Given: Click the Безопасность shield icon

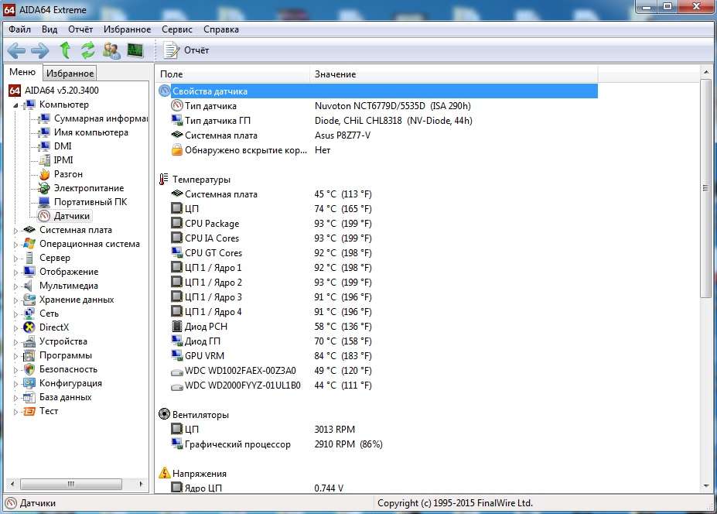Looking at the screenshot, I should click(x=29, y=369).
